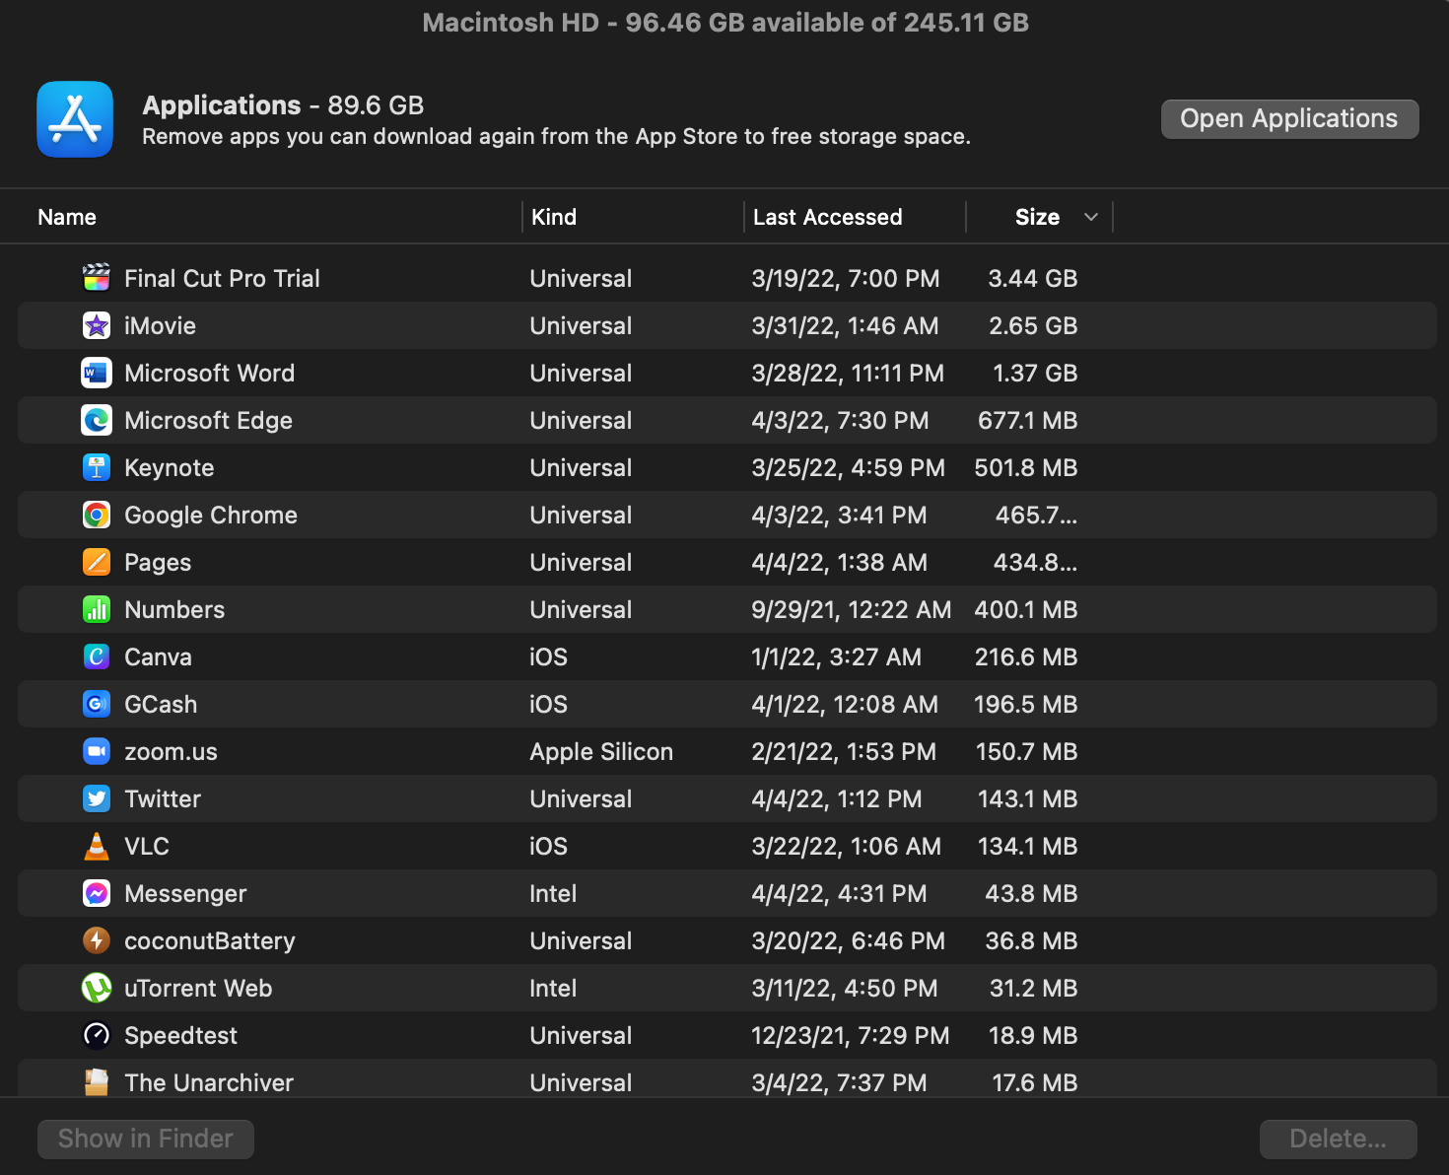This screenshot has width=1449, height=1175.
Task: Click the uTorrent Web icon
Action: (x=97, y=988)
